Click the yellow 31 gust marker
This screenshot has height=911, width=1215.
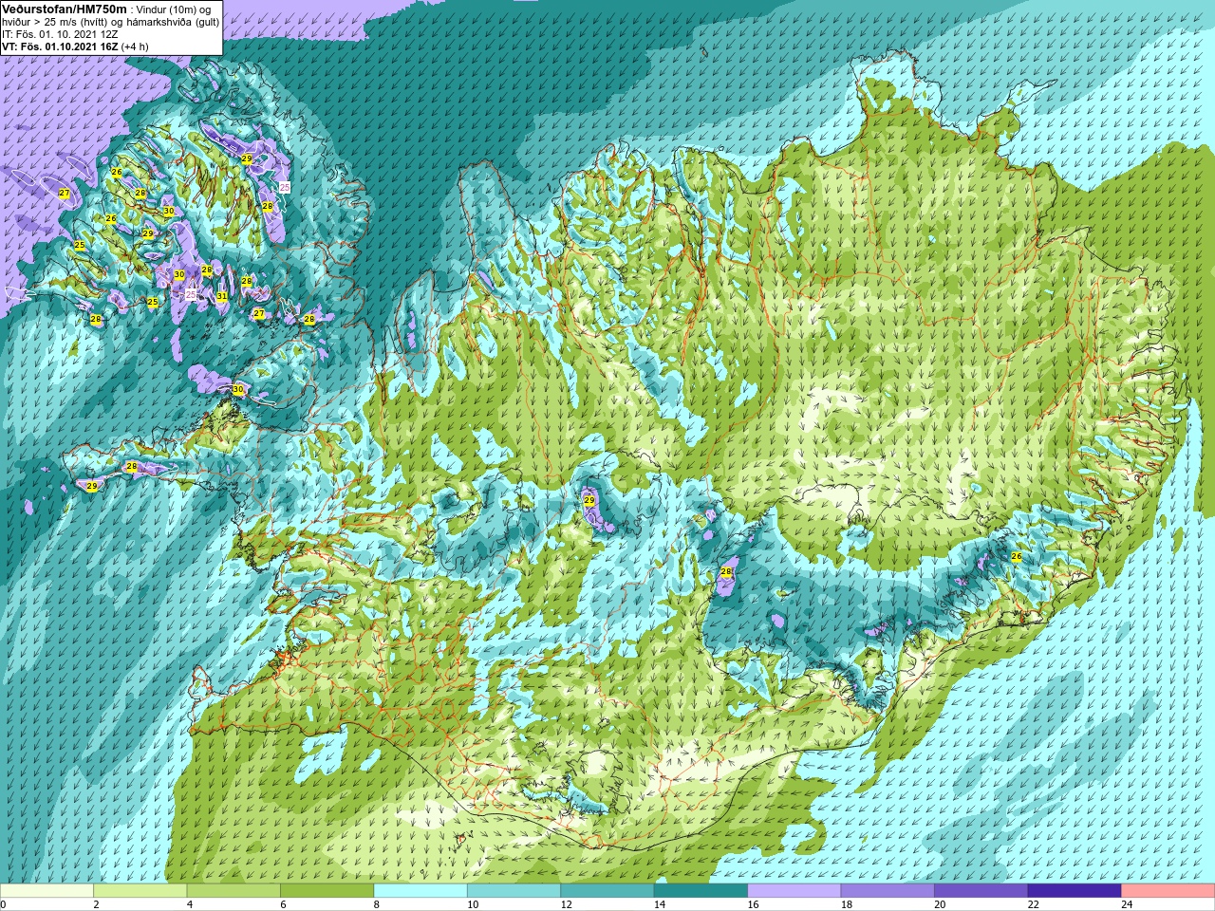coord(221,296)
